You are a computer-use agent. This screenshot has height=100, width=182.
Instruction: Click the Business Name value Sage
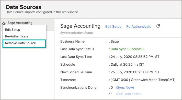115,42
